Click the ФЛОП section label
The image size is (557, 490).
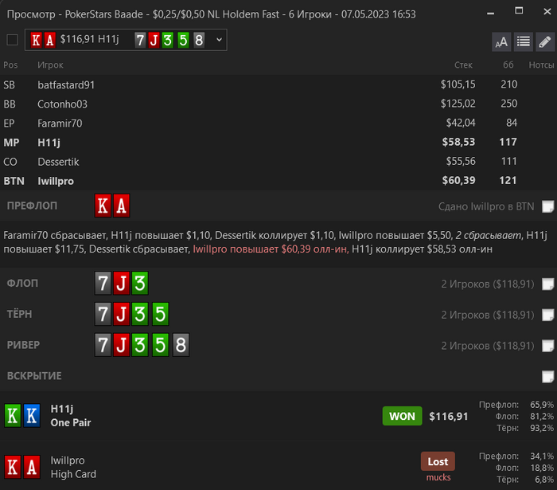point(22,284)
